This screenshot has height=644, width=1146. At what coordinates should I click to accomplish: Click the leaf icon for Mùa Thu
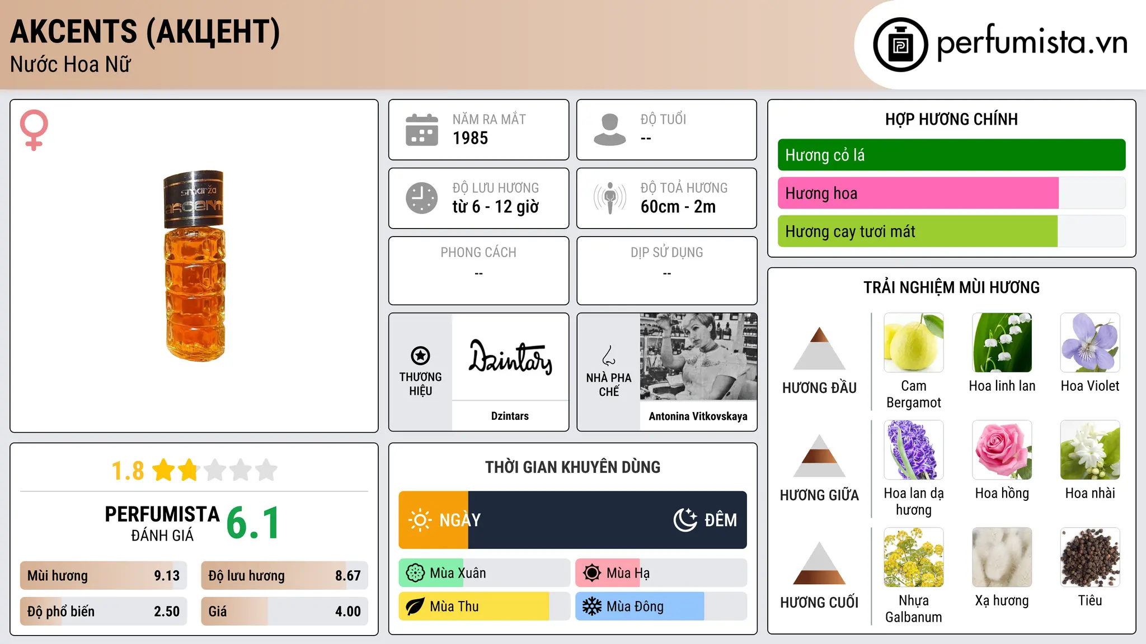pos(415,607)
